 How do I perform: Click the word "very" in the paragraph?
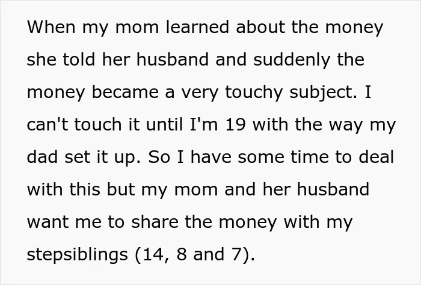(x=200, y=93)
